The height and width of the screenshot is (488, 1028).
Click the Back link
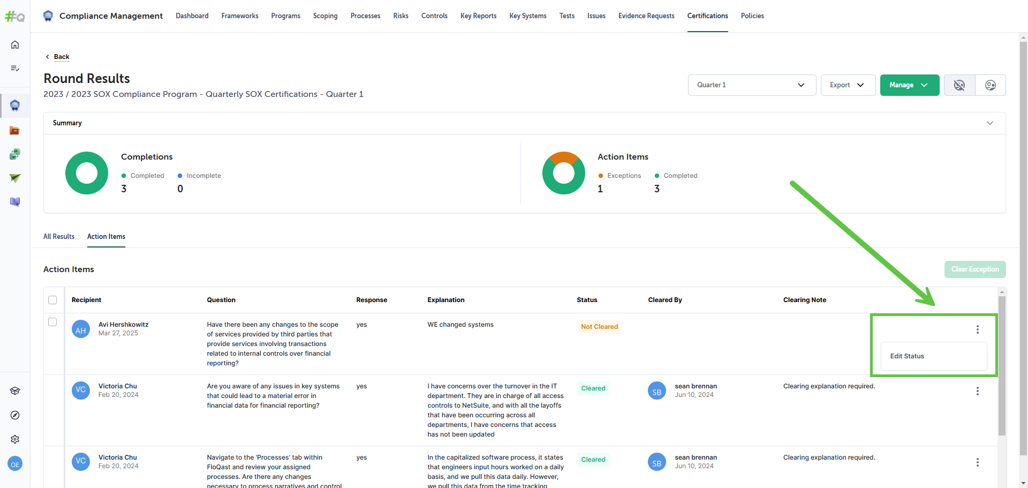point(62,57)
